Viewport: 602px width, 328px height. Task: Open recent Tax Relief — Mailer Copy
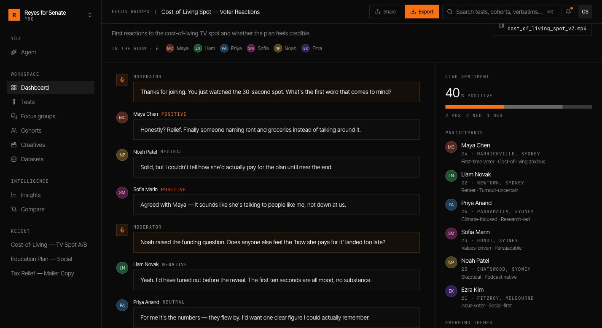43,273
